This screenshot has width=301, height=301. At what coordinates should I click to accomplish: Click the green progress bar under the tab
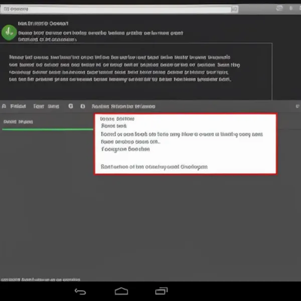click(x=48, y=129)
